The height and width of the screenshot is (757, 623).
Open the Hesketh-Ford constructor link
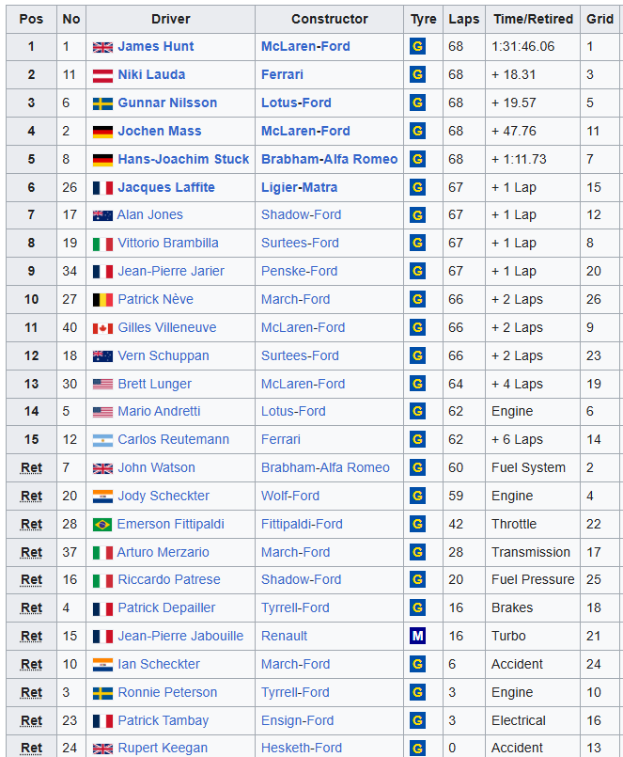coord(302,748)
